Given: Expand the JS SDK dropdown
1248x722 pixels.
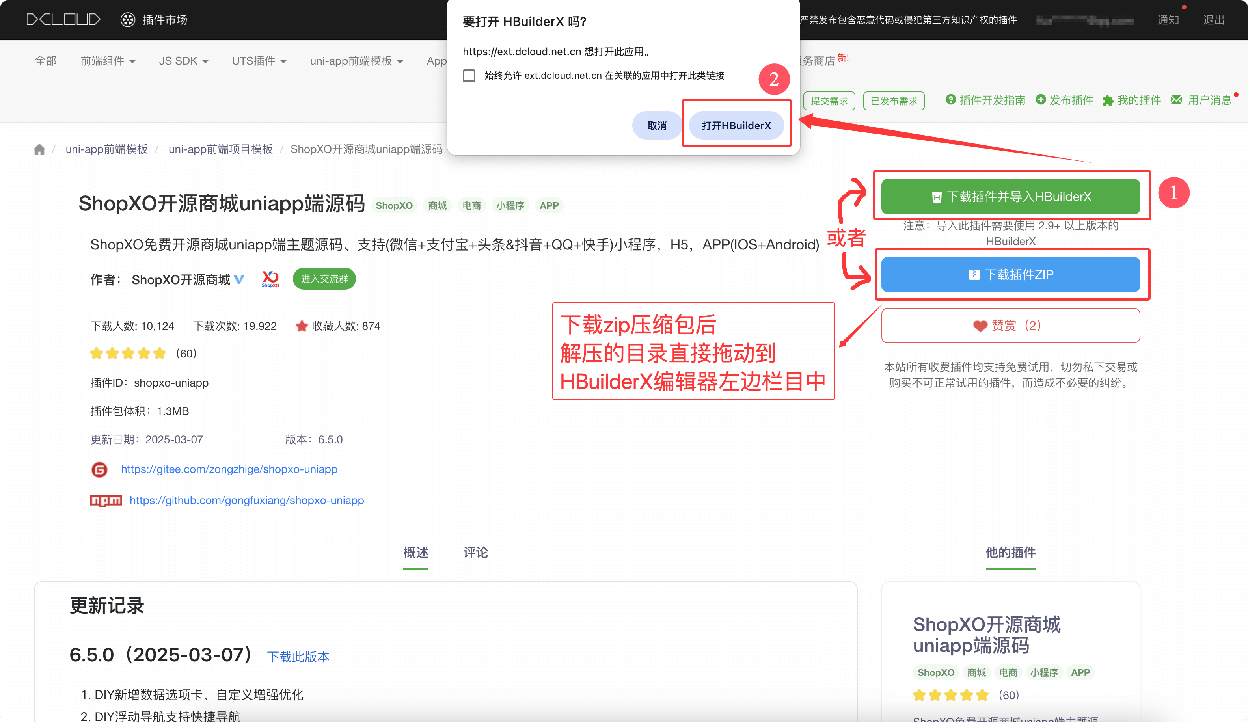Looking at the screenshot, I should pos(183,61).
